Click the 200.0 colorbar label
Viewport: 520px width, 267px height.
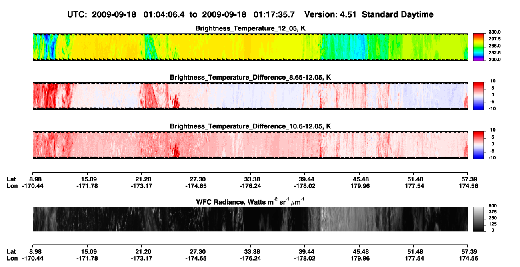[495, 60]
